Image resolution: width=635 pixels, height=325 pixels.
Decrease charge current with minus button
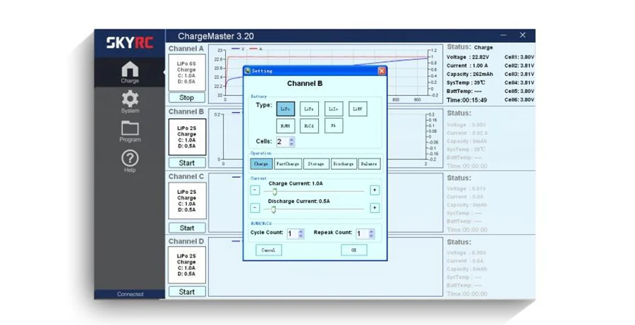click(255, 190)
